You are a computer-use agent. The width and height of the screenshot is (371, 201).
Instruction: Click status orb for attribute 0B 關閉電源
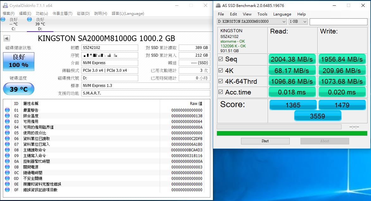pyautogui.click(x=7, y=167)
